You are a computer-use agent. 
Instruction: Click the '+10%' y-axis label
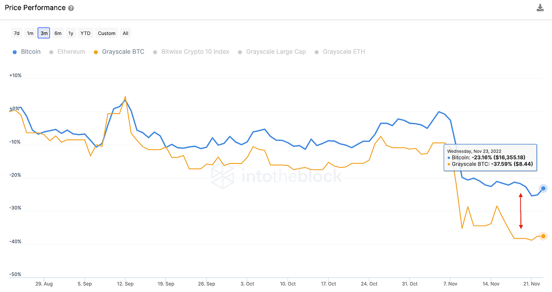(15, 75)
